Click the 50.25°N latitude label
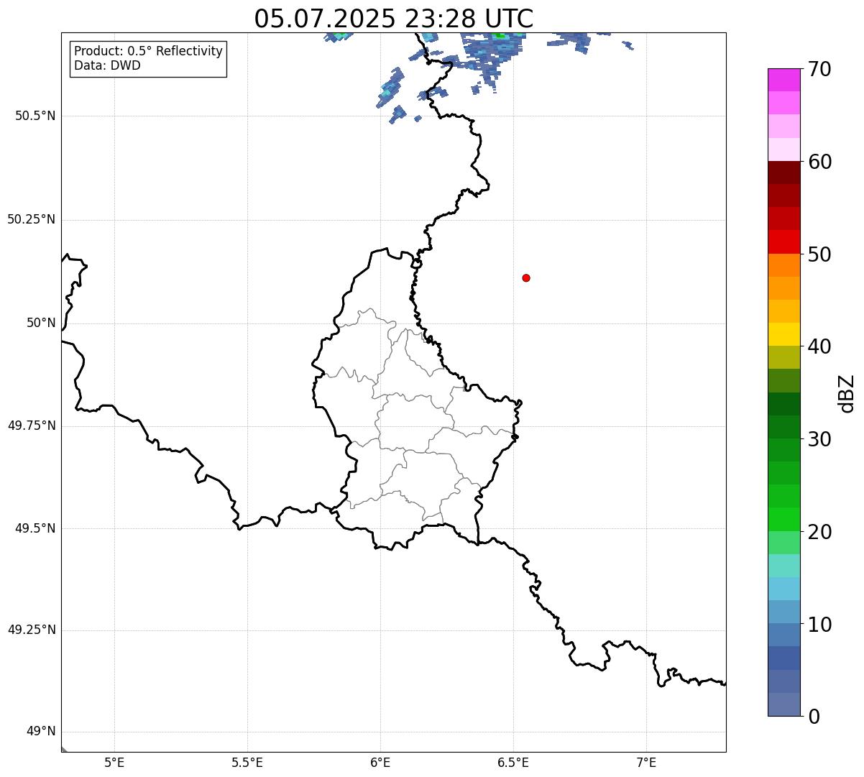 coord(31,219)
